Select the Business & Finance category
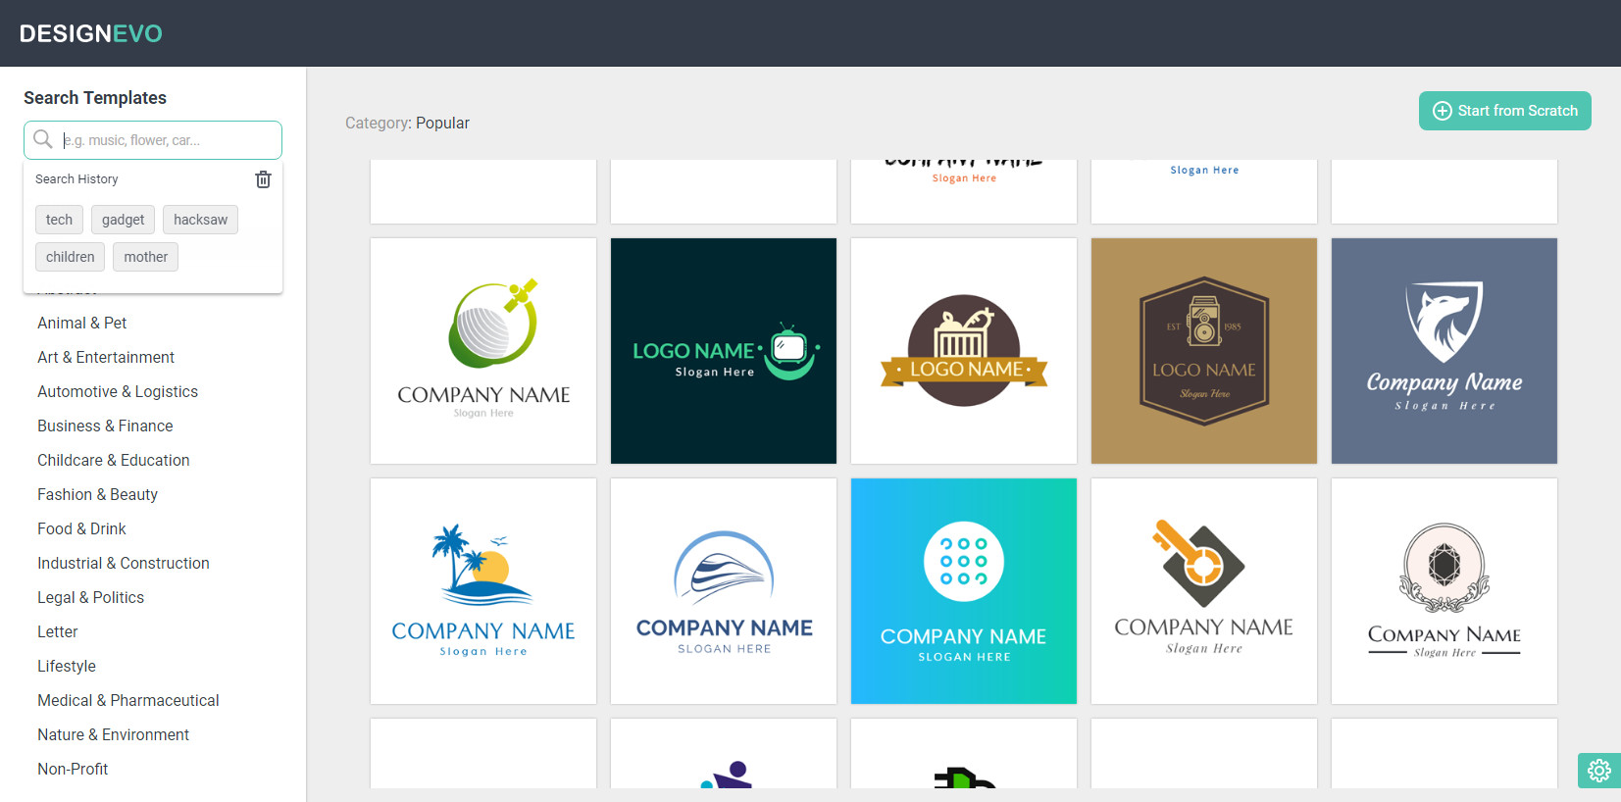The width and height of the screenshot is (1621, 802). (105, 426)
